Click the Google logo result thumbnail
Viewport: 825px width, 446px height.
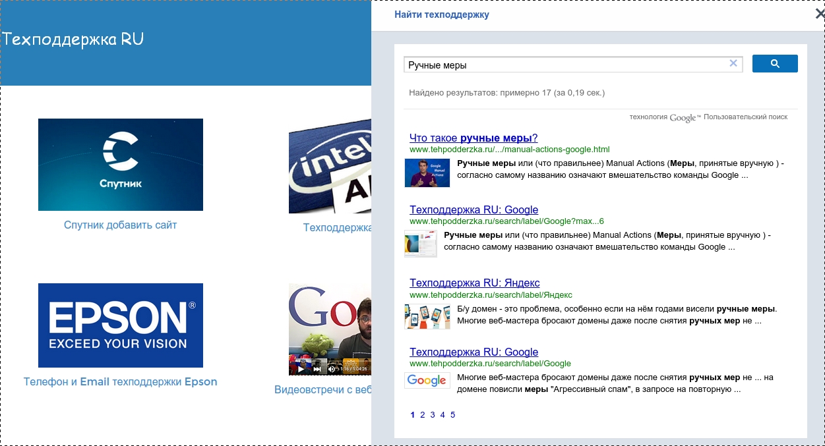[427, 381]
